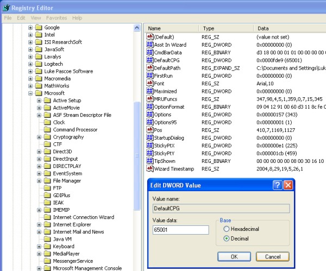Sort values by the Data column header
Screen dimensions: 326x271
click(x=290, y=28)
